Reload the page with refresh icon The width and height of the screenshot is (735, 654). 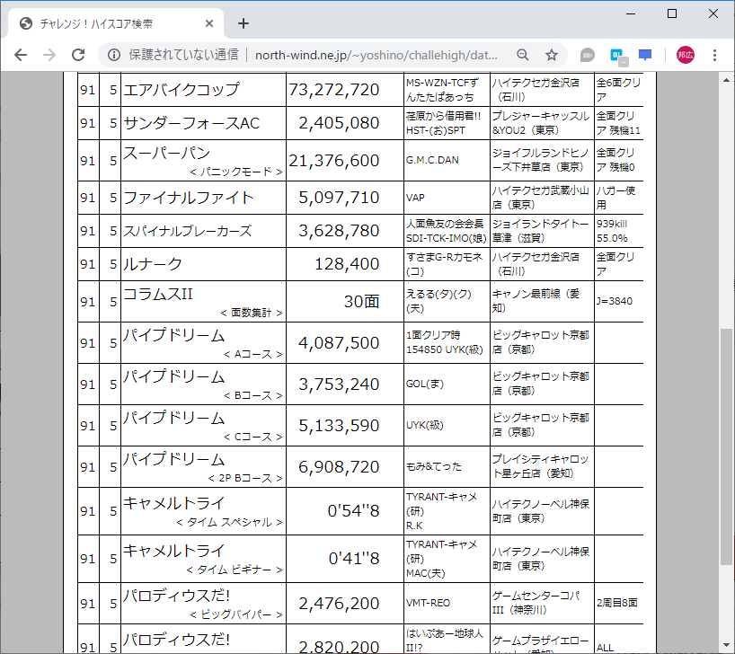78,55
